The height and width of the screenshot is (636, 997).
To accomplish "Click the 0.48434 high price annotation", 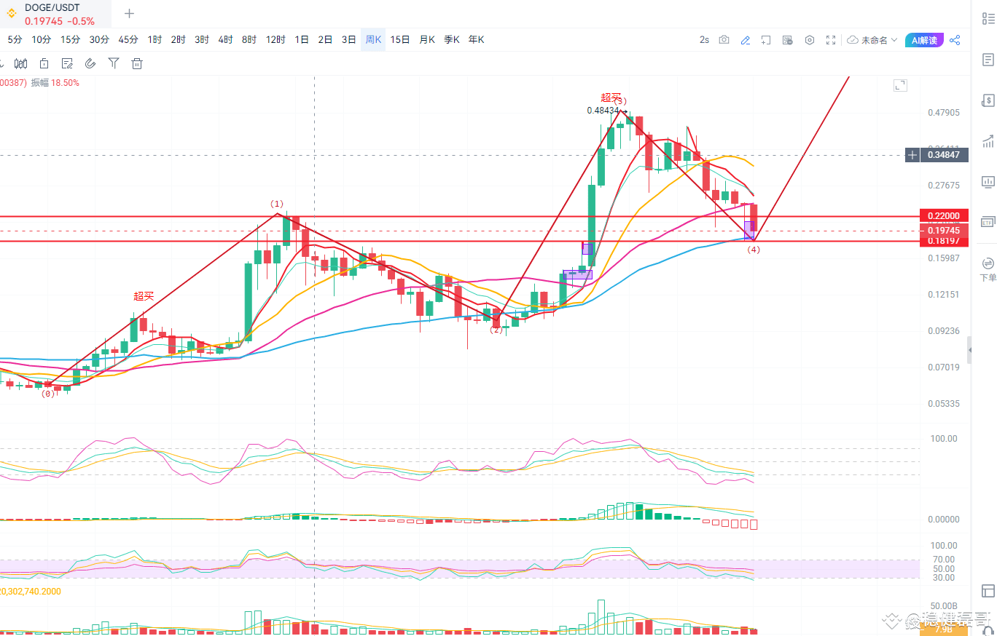I will (602, 111).
